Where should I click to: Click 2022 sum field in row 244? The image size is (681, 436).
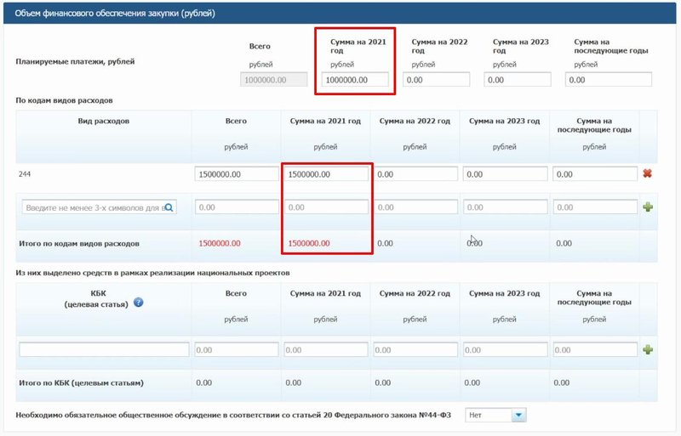415,173
